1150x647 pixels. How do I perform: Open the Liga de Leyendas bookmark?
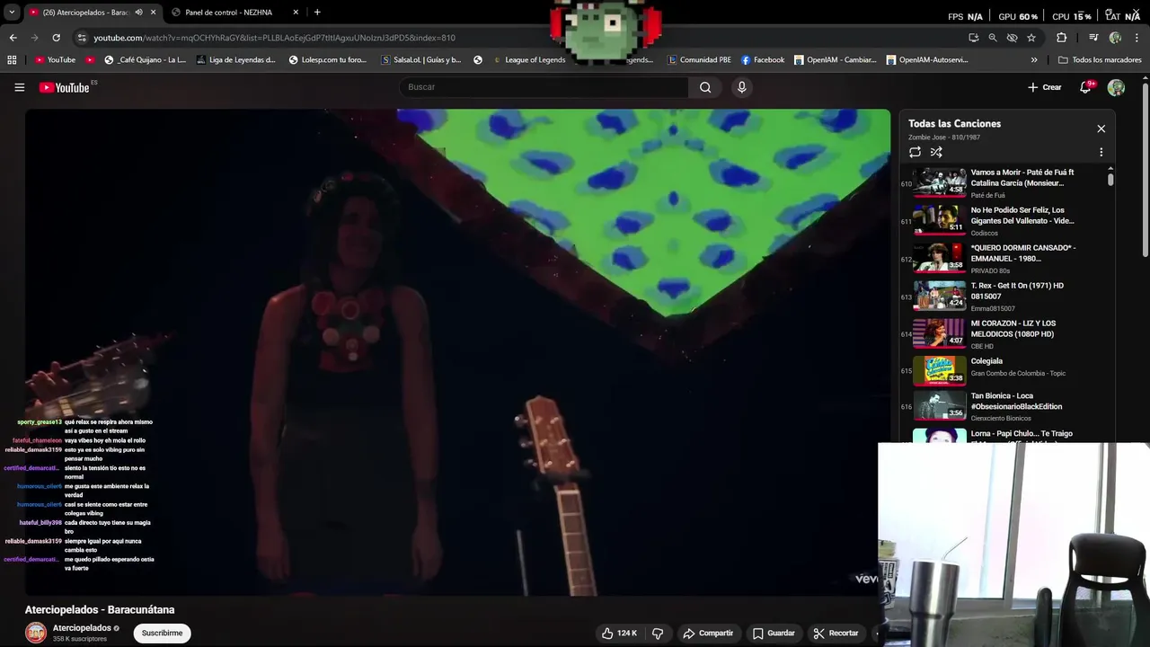pos(236,60)
